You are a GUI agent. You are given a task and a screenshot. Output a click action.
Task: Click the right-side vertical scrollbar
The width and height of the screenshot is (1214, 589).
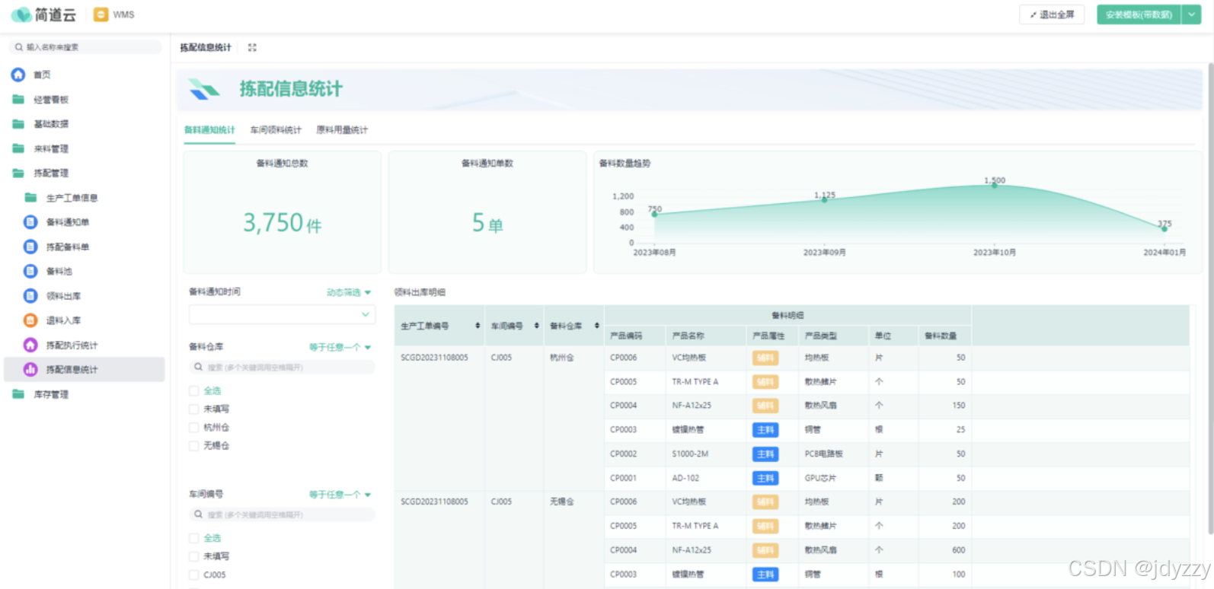tap(1209, 298)
